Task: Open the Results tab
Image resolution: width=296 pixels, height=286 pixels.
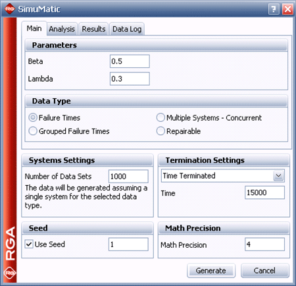Action: [x=93, y=29]
